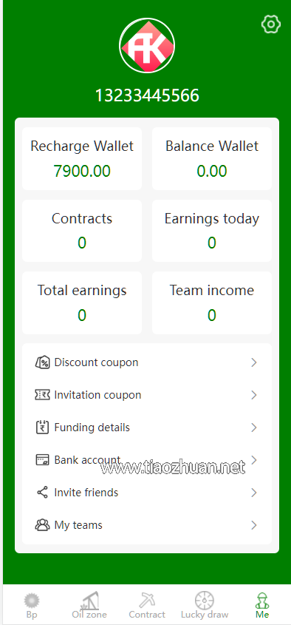Screen dimensions: 291x625
Task: Open the Lucky draw tab
Action: pyautogui.click(x=205, y=605)
